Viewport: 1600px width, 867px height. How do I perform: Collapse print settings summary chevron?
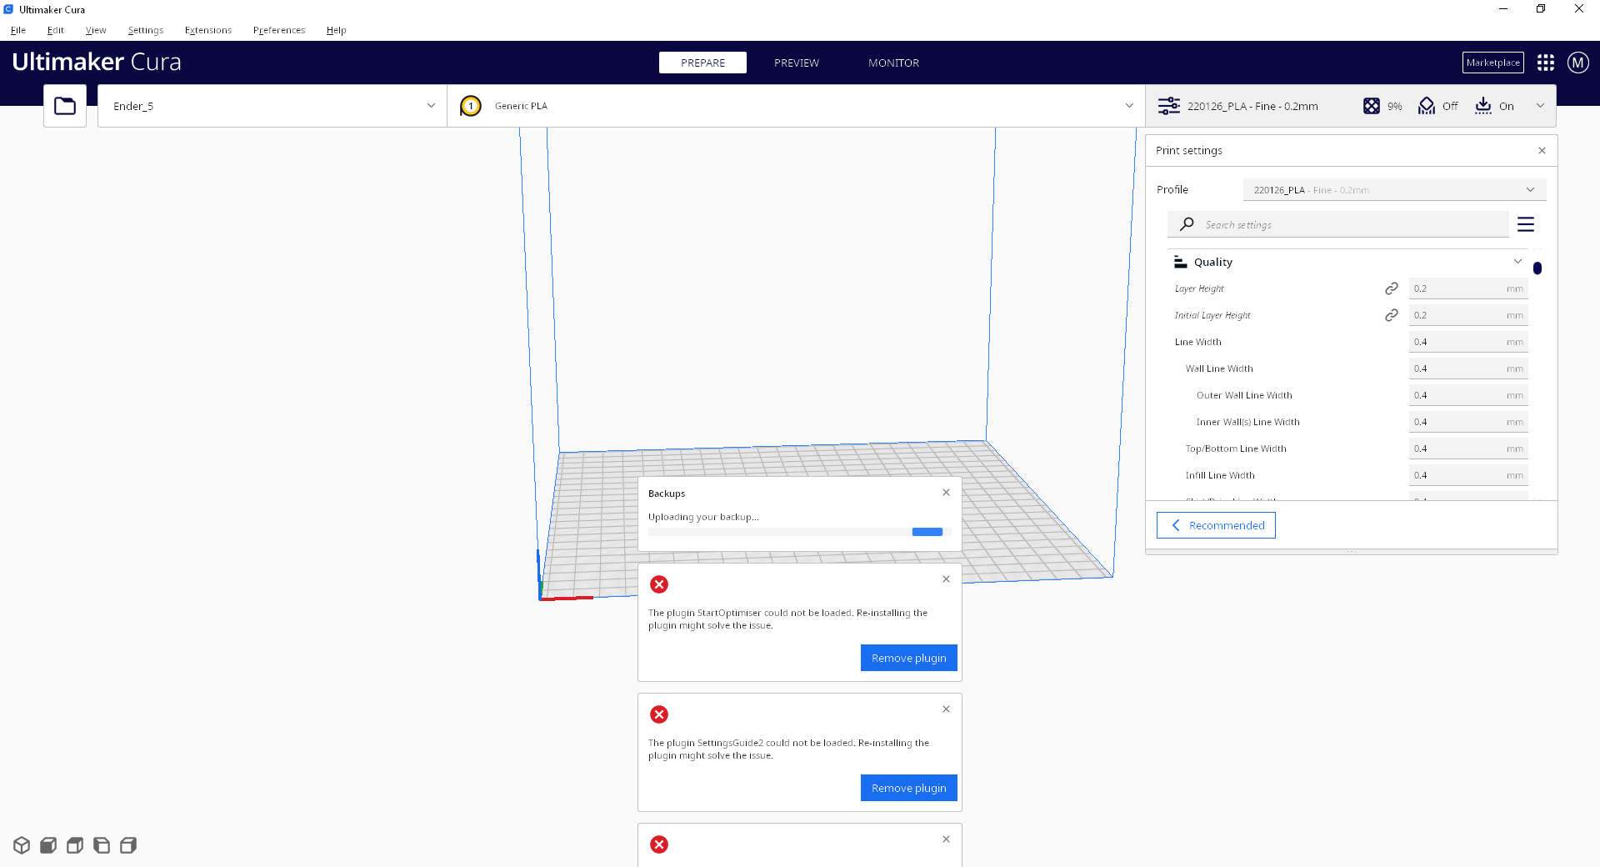pyautogui.click(x=1540, y=106)
